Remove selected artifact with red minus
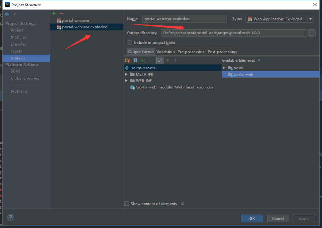The width and height of the screenshot is (322, 228). tap(62, 13)
